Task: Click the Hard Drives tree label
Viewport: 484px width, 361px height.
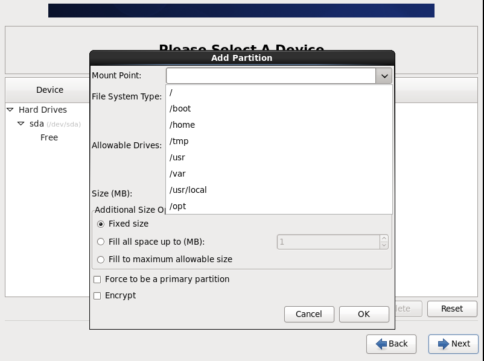Action: (x=43, y=110)
